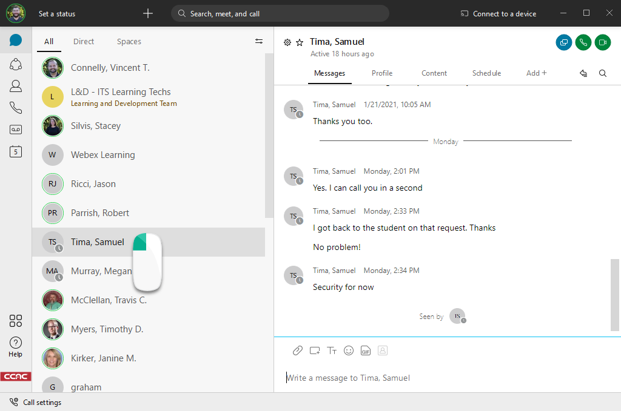Click the 'Thanks you too.' message
621x411 pixels.
click(343, 121)
